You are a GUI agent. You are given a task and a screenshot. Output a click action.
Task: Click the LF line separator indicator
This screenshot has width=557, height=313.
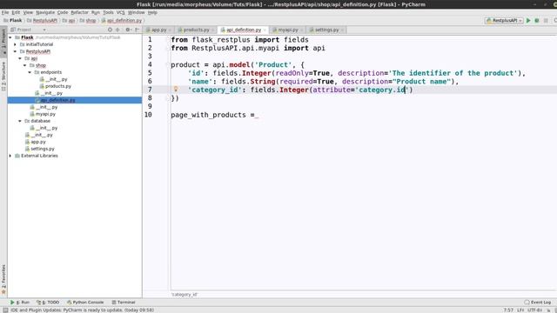[520, 310]
